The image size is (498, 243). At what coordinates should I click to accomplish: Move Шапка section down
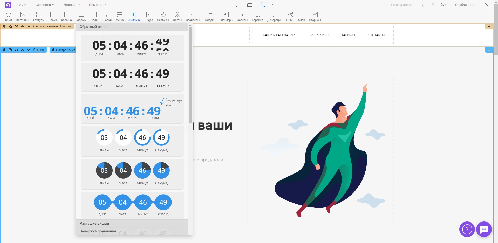[x=29, y=26]
